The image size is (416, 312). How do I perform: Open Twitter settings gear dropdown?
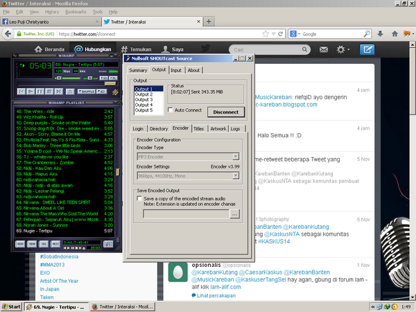(x=343, y=50)
